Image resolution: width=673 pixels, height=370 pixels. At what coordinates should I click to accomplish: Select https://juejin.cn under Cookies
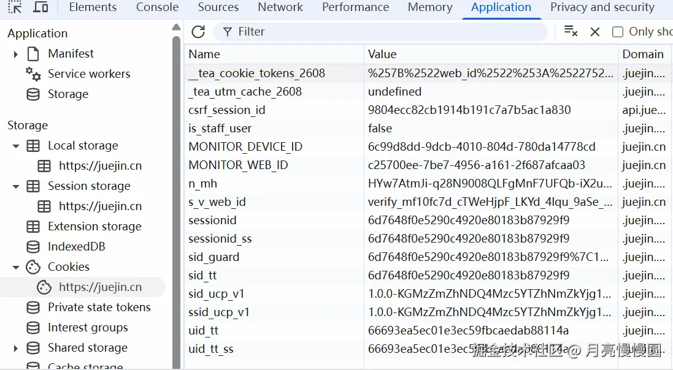point(100,287)
